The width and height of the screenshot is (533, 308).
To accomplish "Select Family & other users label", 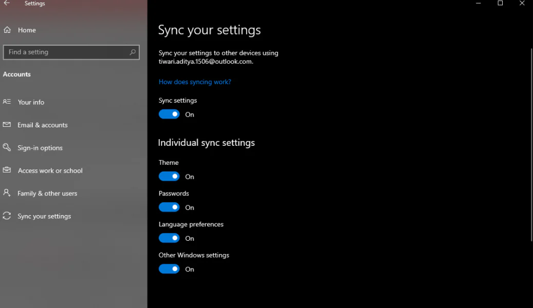I will 47,194.
